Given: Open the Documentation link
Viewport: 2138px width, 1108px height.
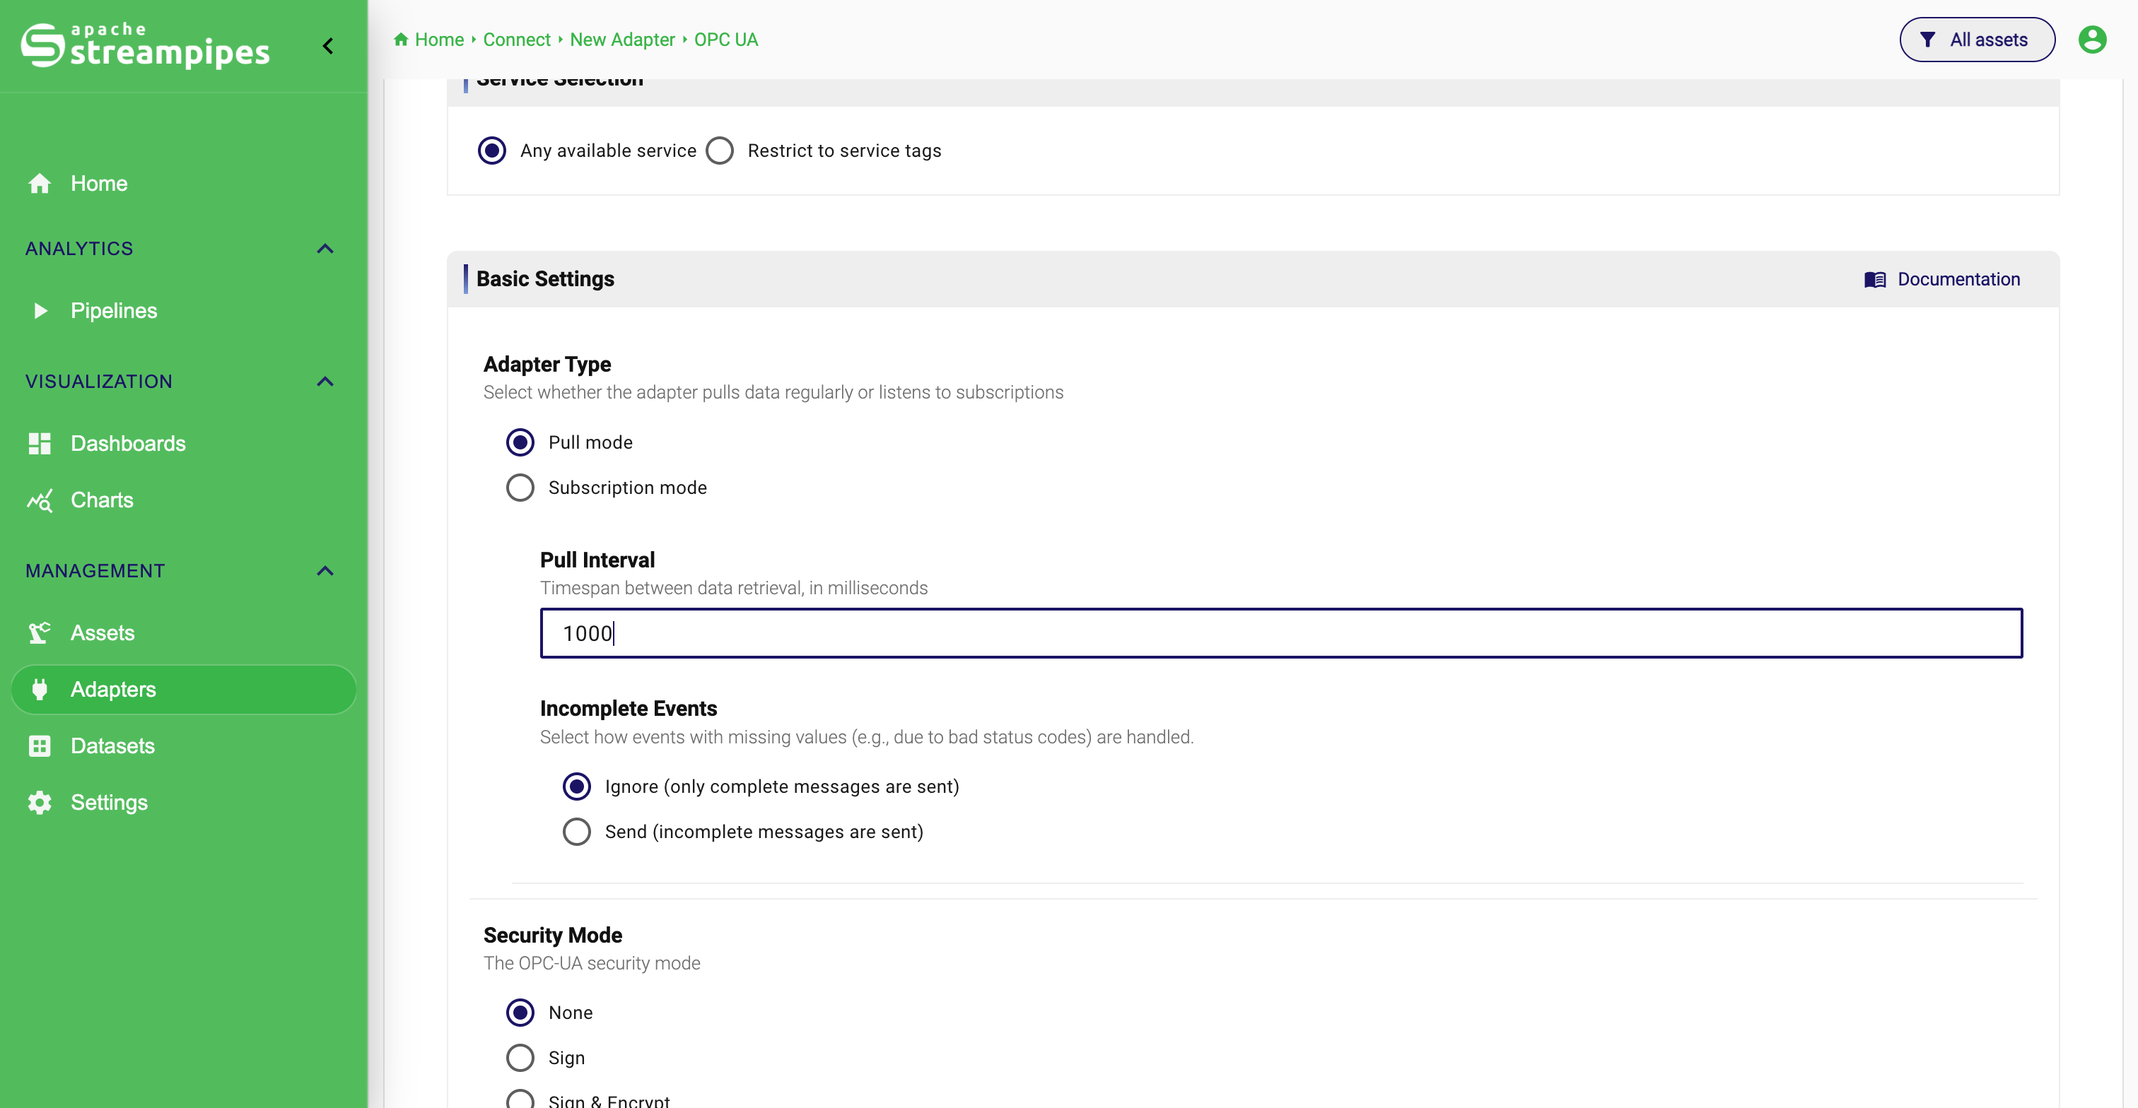Looking at the screenshot, I should [1941, 280].
